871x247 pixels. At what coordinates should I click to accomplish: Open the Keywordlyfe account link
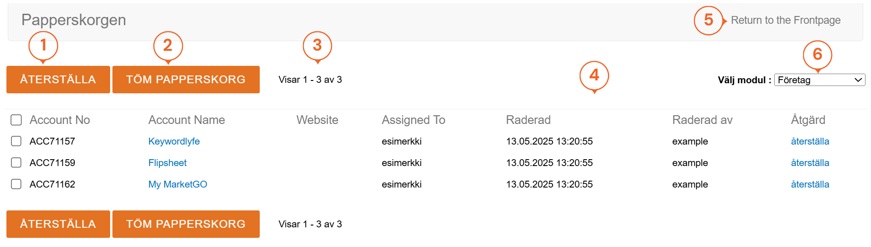click(174, 141)
